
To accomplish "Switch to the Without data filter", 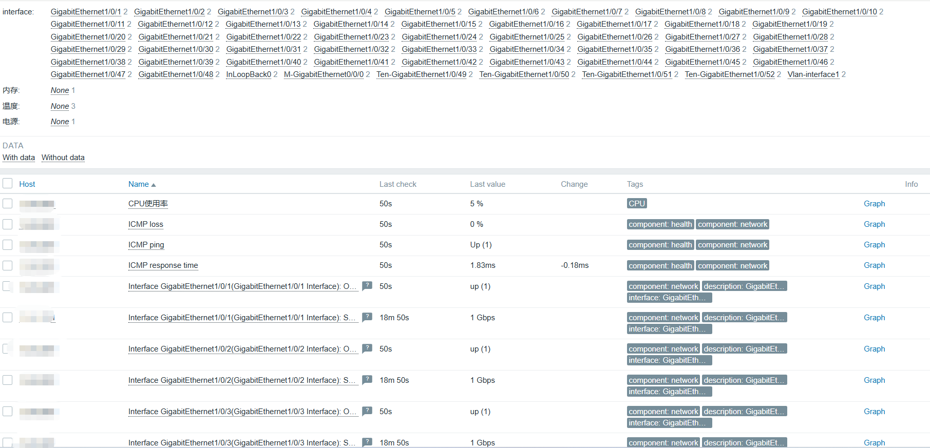I will click(63, 158).
